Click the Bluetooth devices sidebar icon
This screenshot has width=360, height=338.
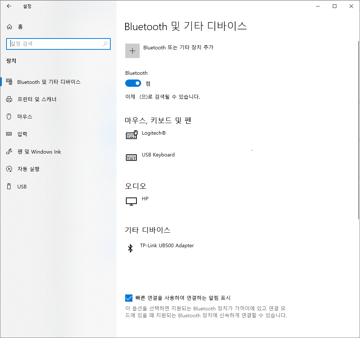click(x=9, y=82)
